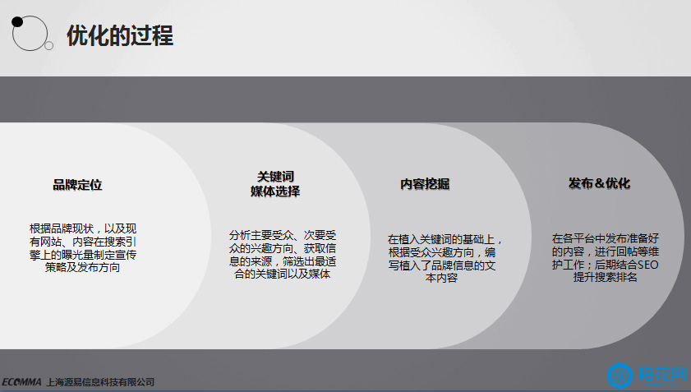691x392 pixels.
Task: Select the 内容挖掘 heading
Action: click(x=425, y=184)
